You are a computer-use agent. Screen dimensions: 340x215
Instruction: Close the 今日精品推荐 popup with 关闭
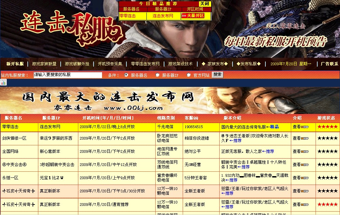point(204,4)
